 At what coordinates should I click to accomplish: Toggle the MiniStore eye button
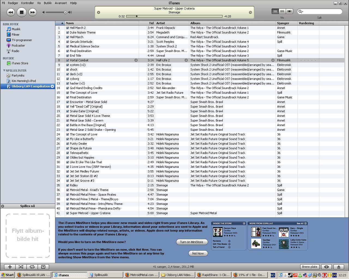[x=326, y=267]
